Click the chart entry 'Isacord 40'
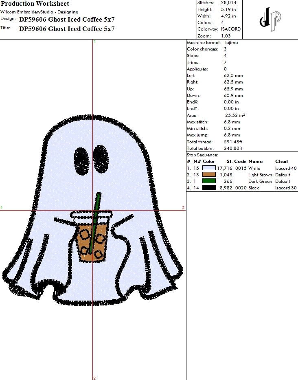 (286, 168)
